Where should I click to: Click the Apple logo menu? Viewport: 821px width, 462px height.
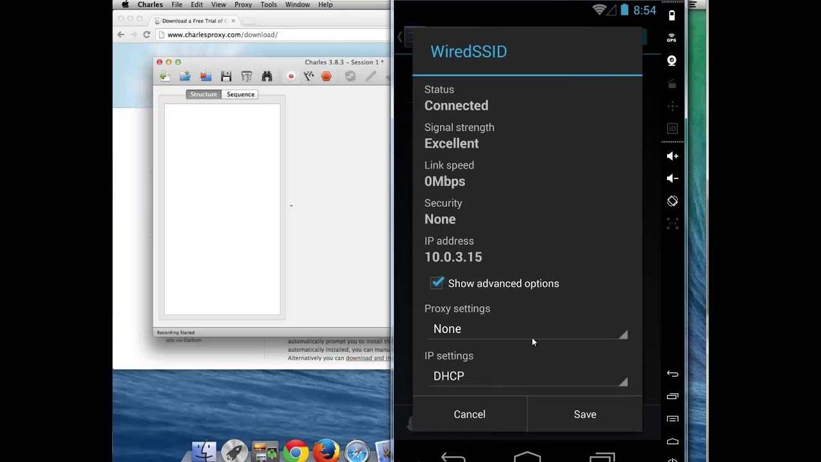[125, 4]
